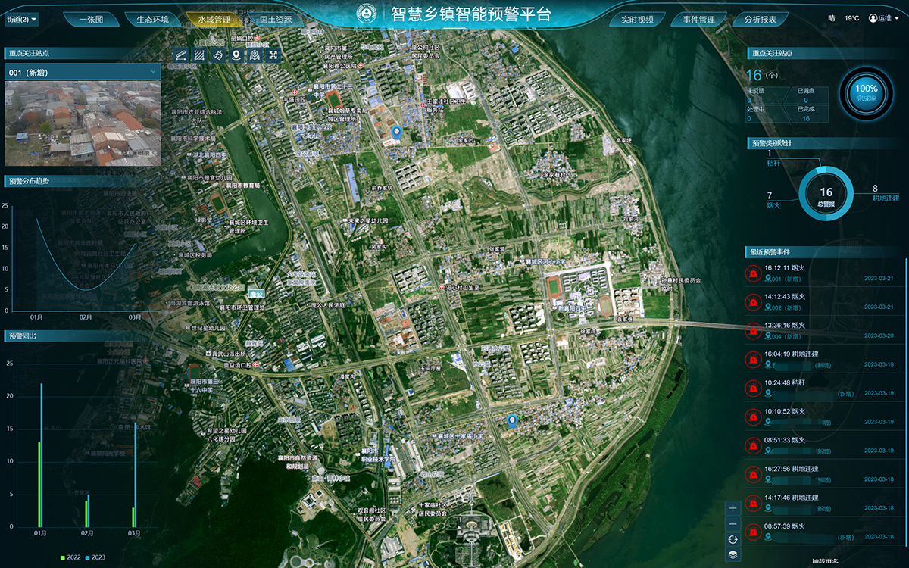Click the 已调度 statistic value
909x568 pixels.
point(806,100)
